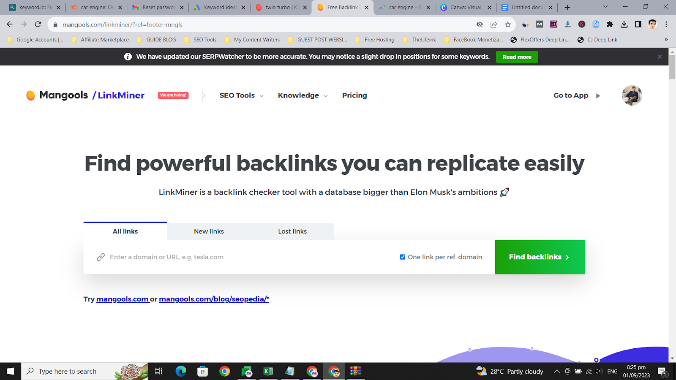
Task: Click the volume speaker tray icon
Action: click(599, 372)
